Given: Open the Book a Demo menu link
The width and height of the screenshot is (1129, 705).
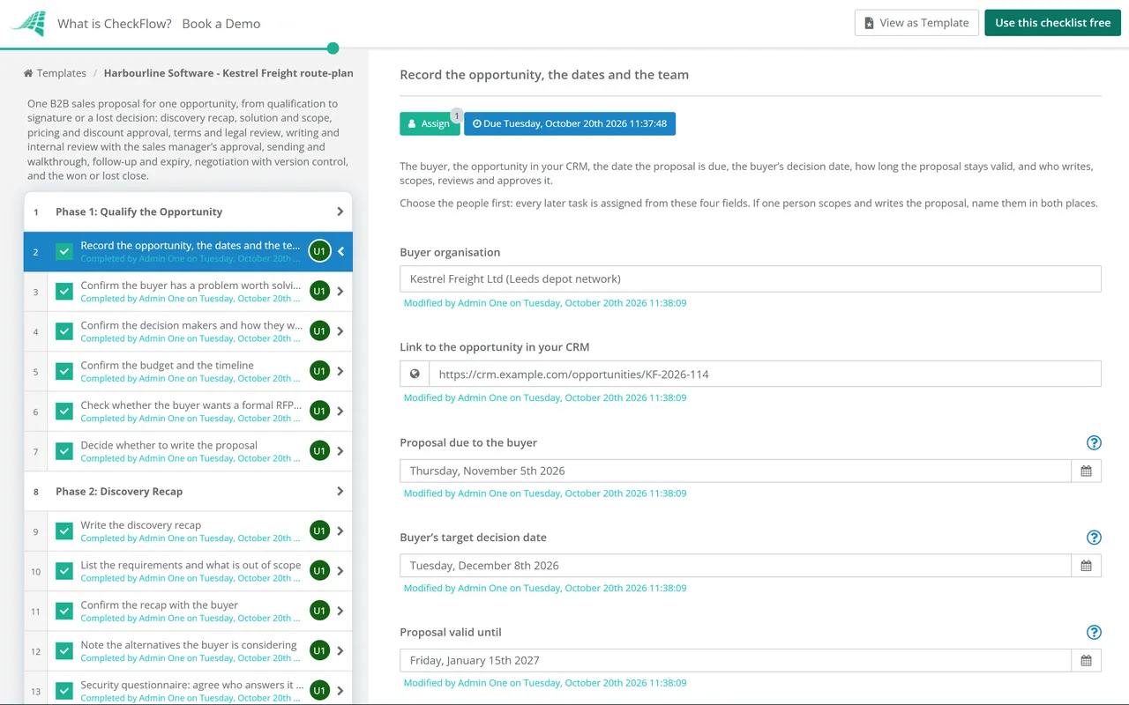Looking at the screenshot, I should tap(221, 24).
